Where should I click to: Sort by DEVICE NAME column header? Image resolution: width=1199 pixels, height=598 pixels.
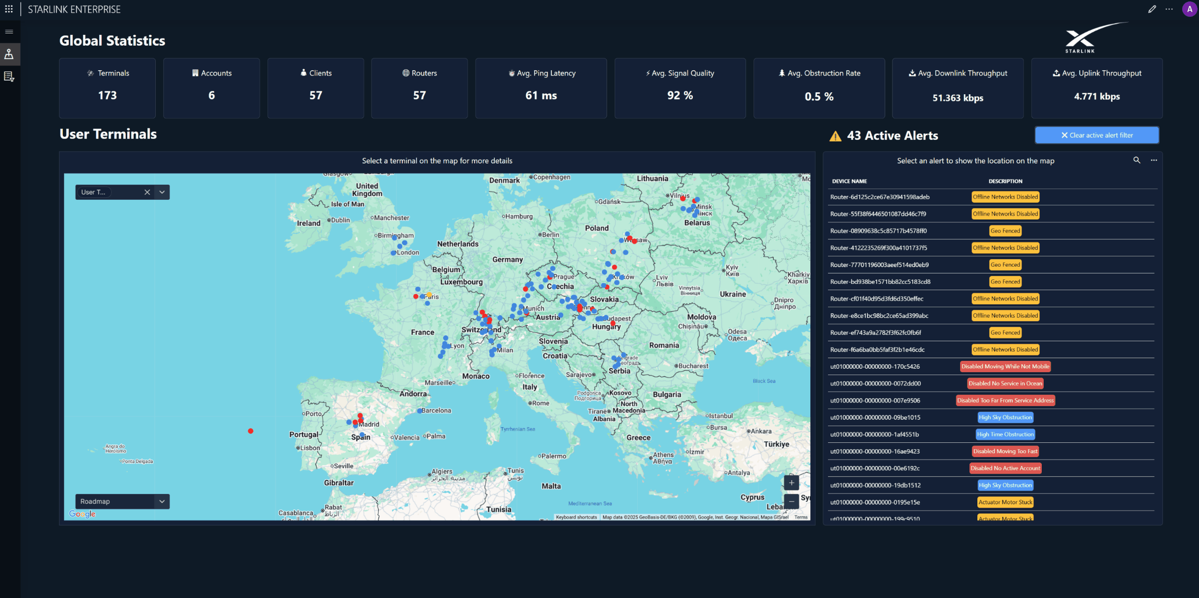pyautogui.click(x=849, y=181)
